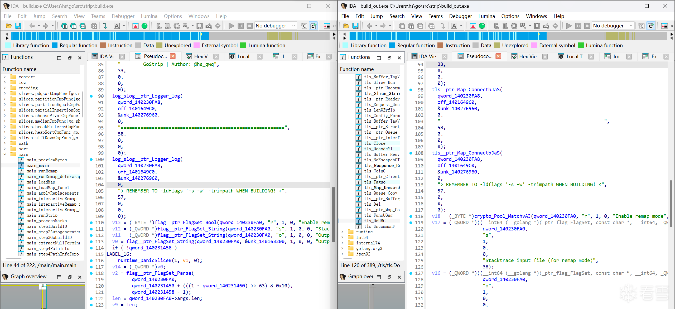Click Save icon in left IDA toolbar
Image resolution: width=675 pixels, height=309 pixels.
click(x=18, y=26)
